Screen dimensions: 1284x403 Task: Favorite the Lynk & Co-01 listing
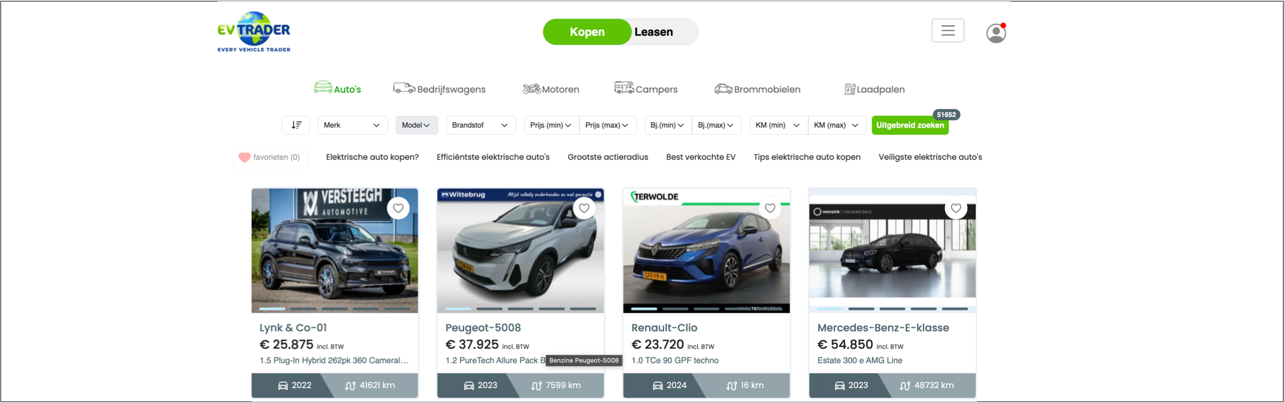pos(398,208)
